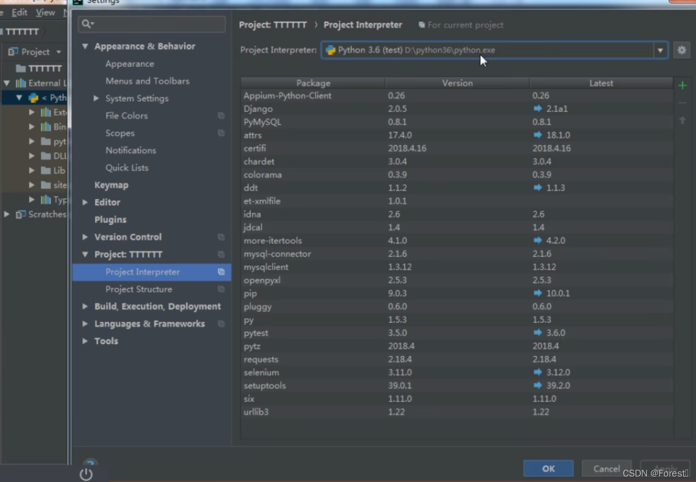Expand Build, Execution, Deployment section
The image size is (696, 482).
85,306
